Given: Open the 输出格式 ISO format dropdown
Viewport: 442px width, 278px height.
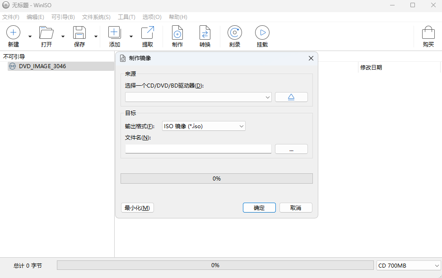Looking at the screenshot, I should pos(241,126).
